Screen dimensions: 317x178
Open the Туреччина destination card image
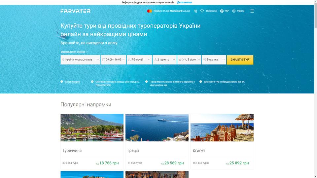pos(92,128)
